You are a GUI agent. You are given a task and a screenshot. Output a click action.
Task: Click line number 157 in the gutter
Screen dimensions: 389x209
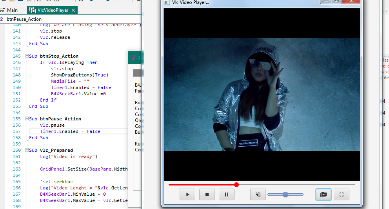point(16,131)
